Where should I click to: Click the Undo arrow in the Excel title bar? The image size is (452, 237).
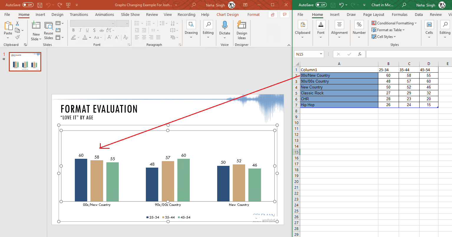tap(341, 5)
